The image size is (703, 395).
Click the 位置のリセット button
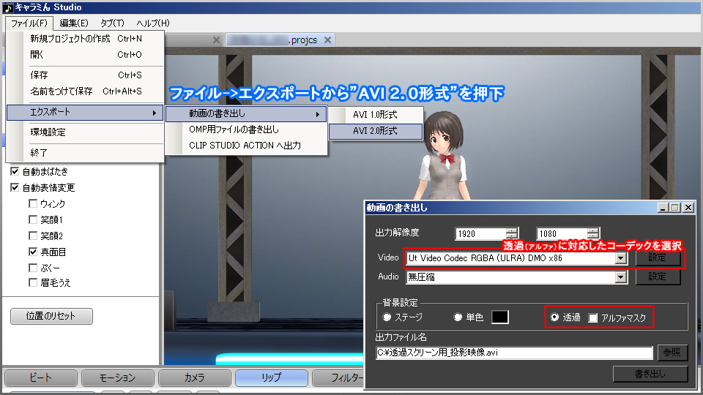pyautogui.click(x=52, y=317)
